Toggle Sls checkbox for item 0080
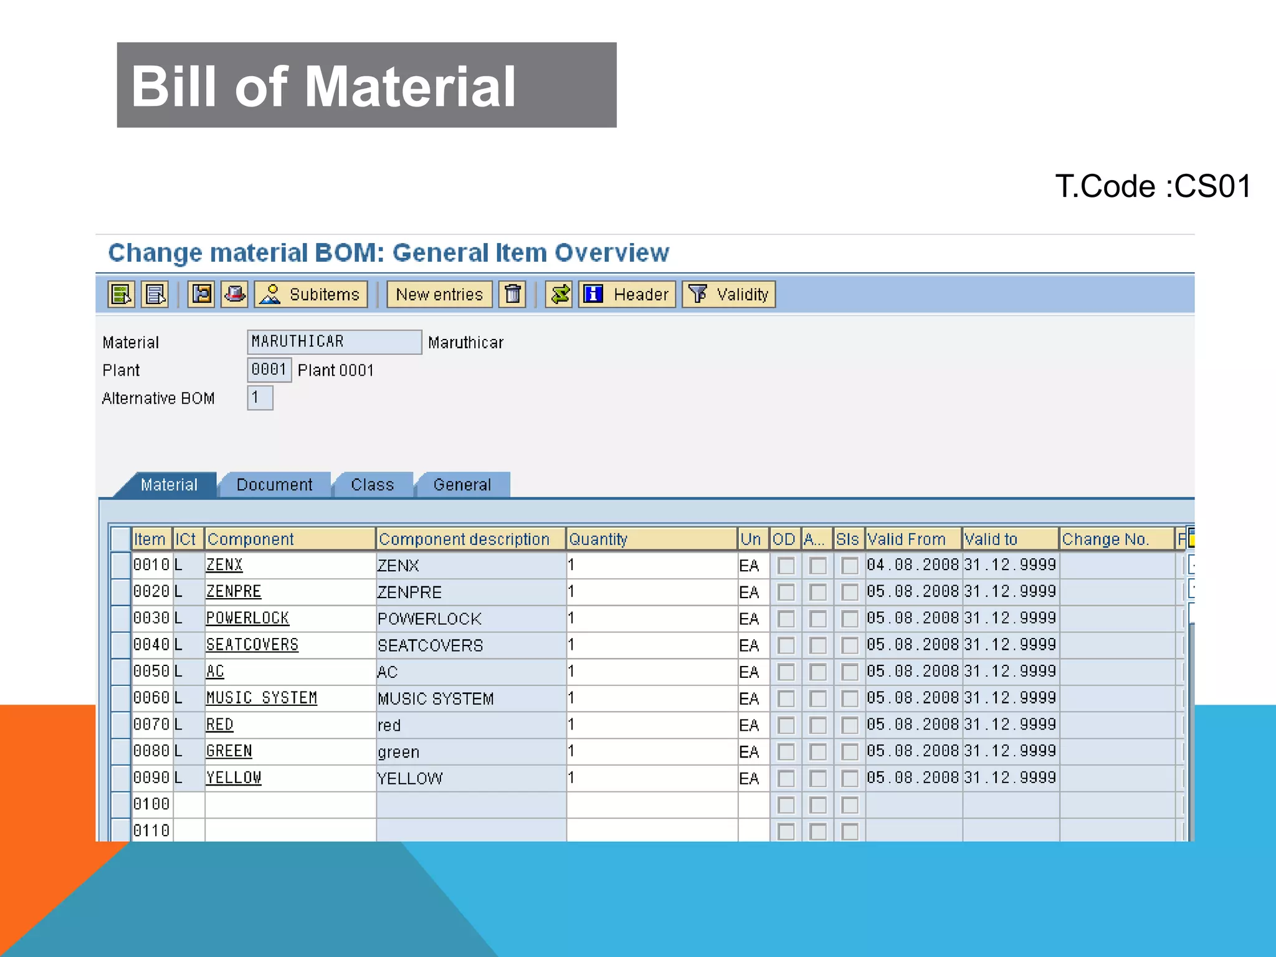The image size is (1276, 957). [x=849, y=752]
